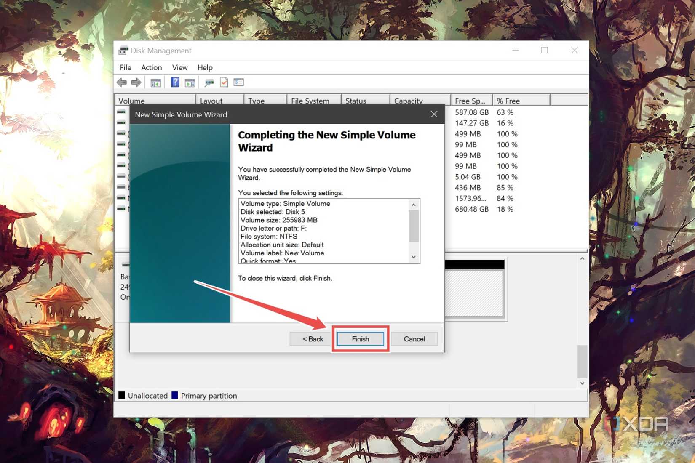Image resolution: width=695 pixels, height=463 pixels.
Task: Click 'File system: NTFS' settings line
Action: pyautogui.click(x=269, y=237)
